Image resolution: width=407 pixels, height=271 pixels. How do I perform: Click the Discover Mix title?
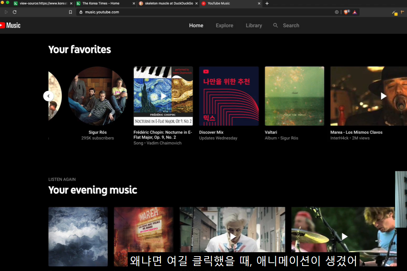[x=211, y=132]
